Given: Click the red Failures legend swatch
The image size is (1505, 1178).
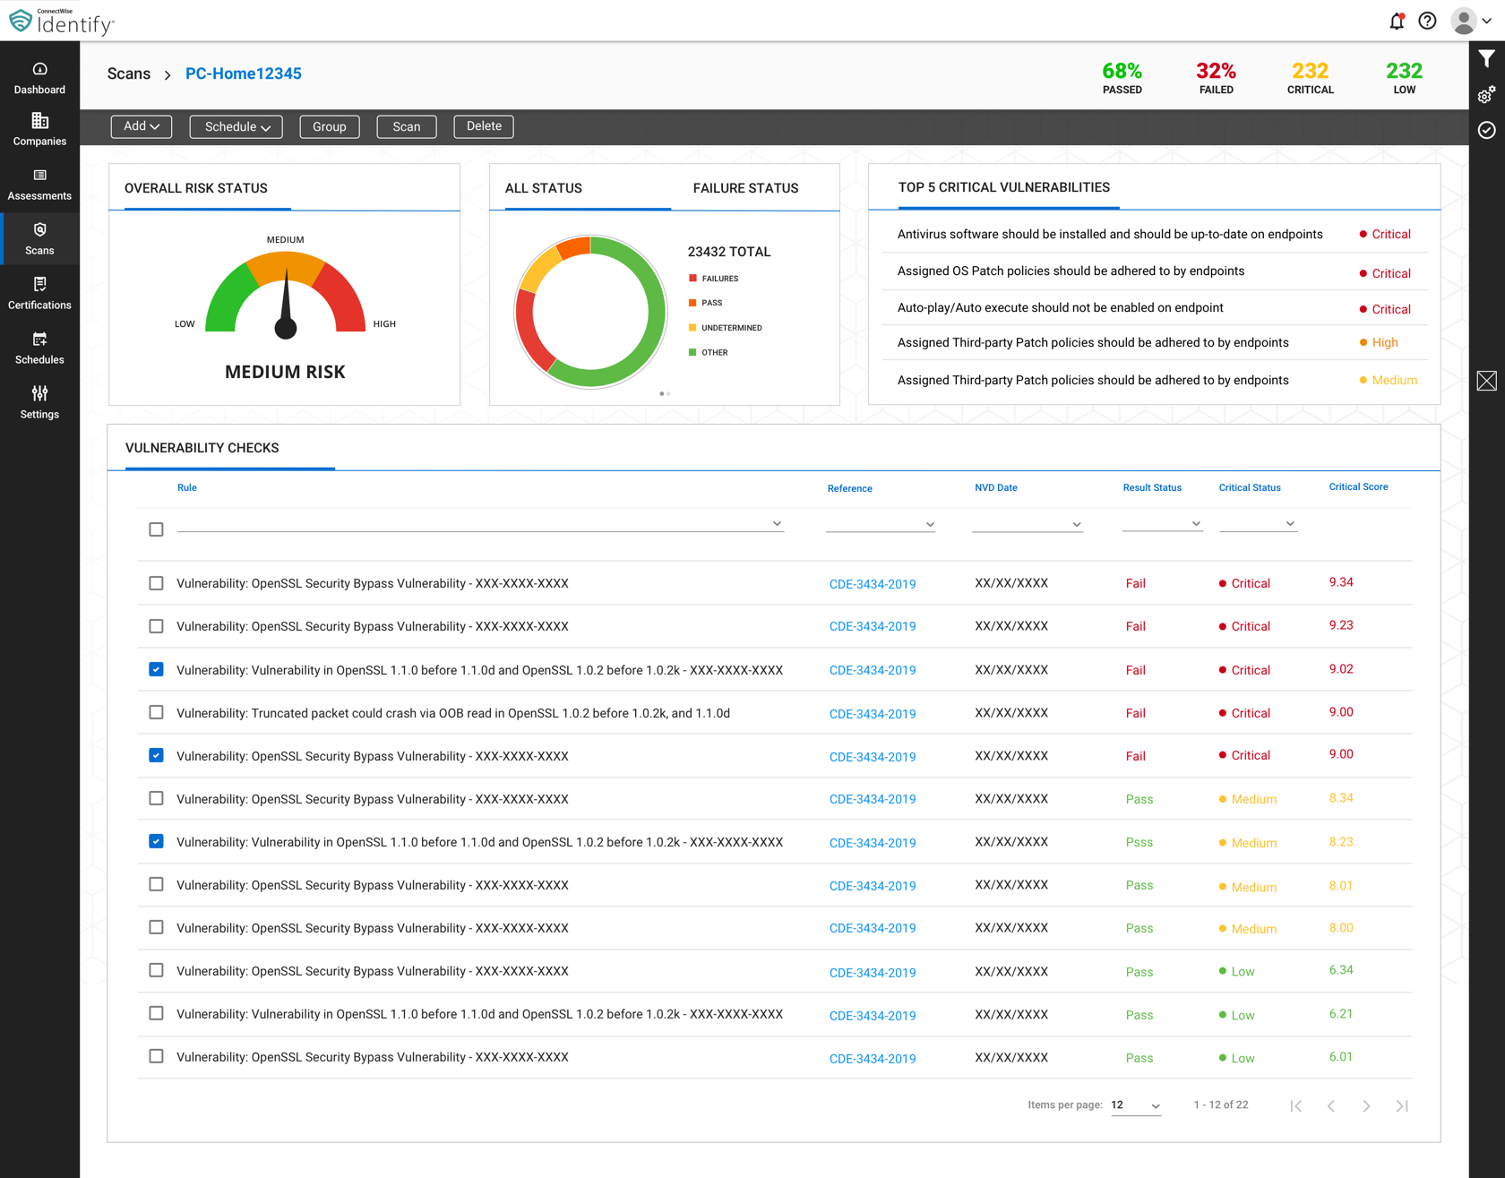Looking at the screenshot, I should click(x=692, y=279).
